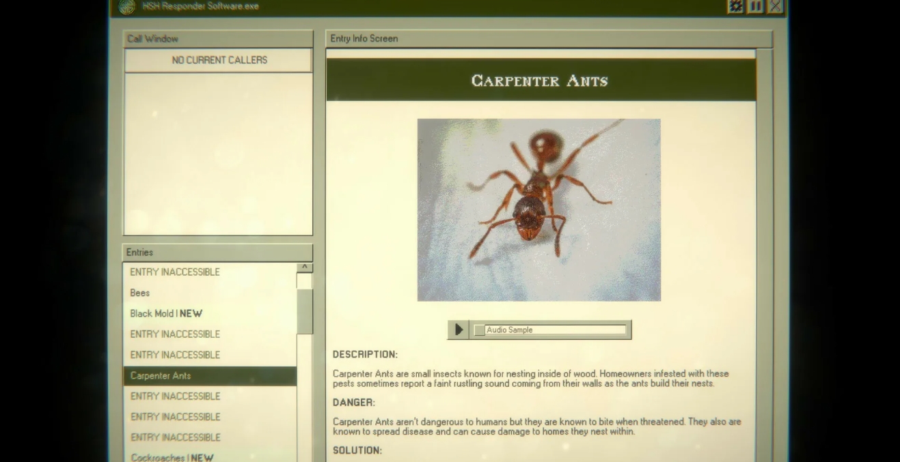Click the Entries list scrollbar thumb
The height and width of the screenshot is (462, 900).
pos(305,311)
